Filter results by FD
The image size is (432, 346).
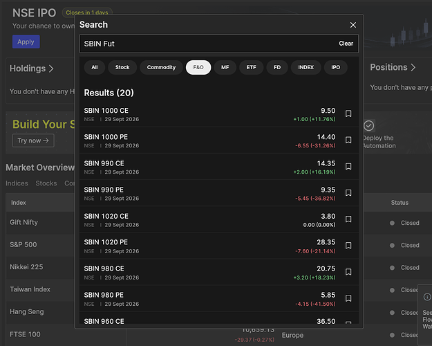pyautogui.click(x=277, y=67)
